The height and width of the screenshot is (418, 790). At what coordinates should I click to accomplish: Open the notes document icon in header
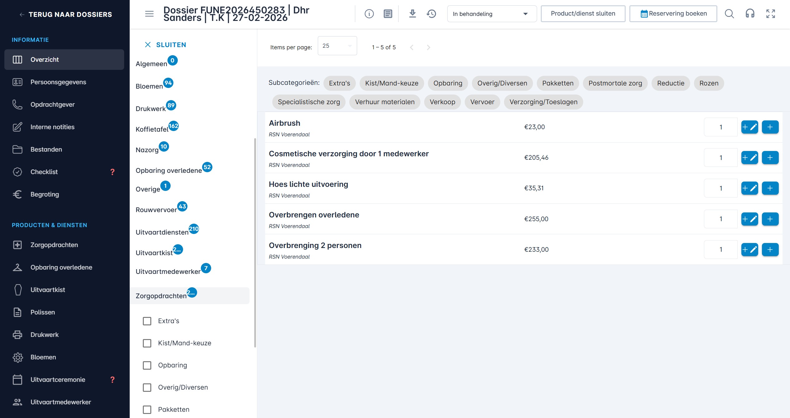point(388,14)
